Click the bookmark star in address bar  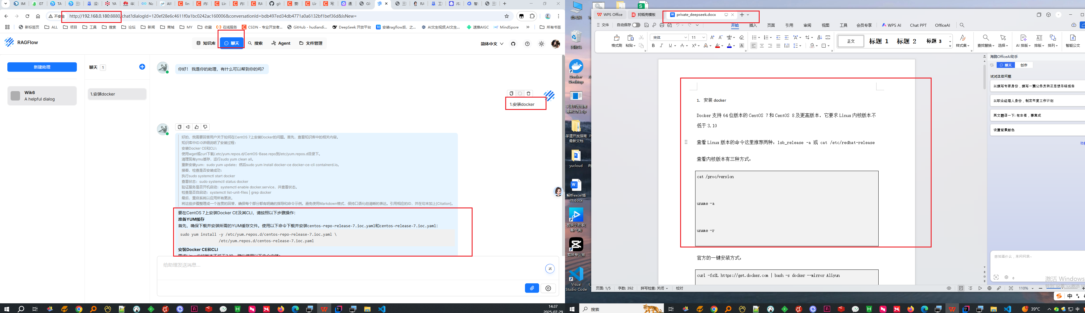point(507,16)
